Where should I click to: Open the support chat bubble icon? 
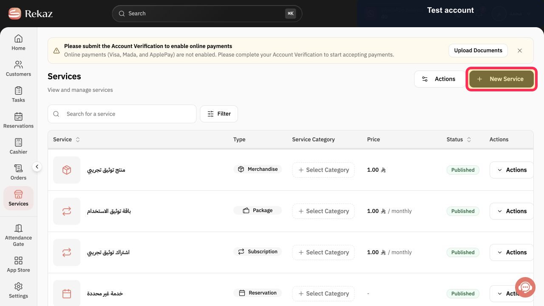525,288
